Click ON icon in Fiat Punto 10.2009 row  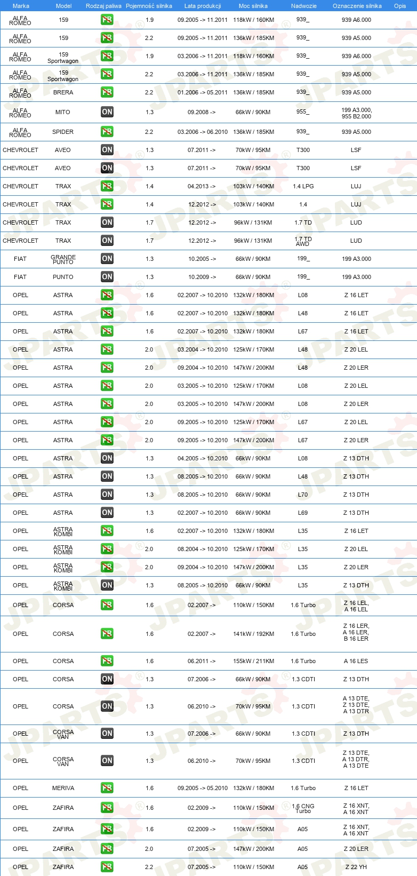[x=107, y=277]
